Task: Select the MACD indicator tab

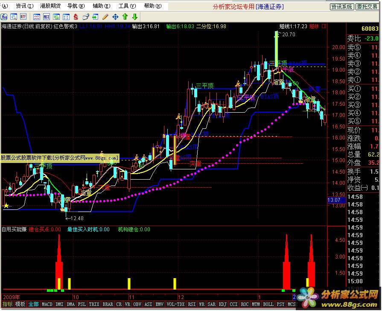Action: 47,304
